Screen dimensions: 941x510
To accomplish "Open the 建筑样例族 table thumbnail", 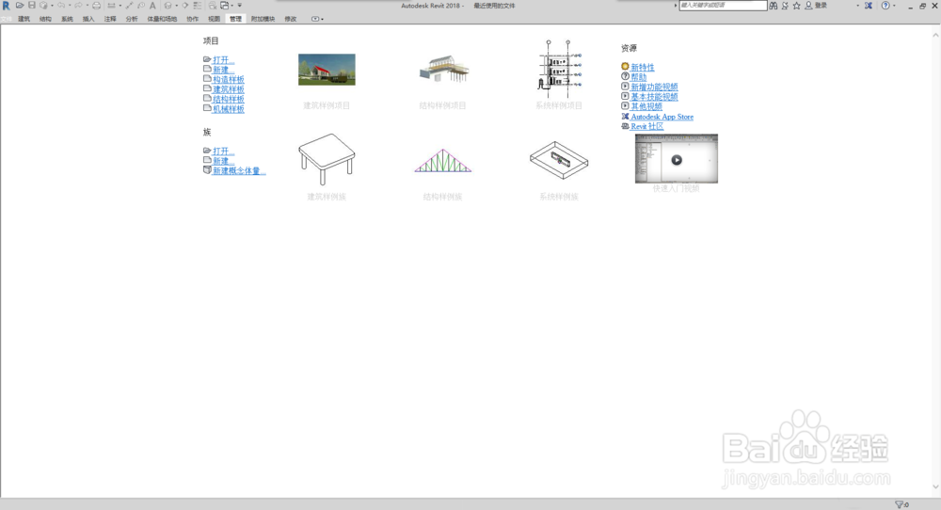I will point(327,159).
